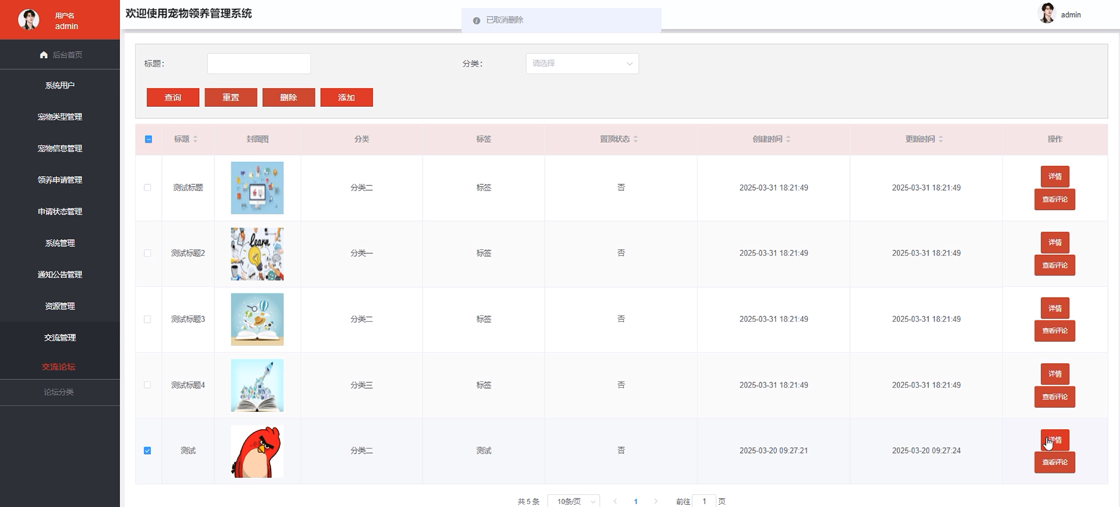The height and width of the screenshot is (507, 1120).
Task: Sort by 更新时间 column arrows
Action: click(941, 139)
